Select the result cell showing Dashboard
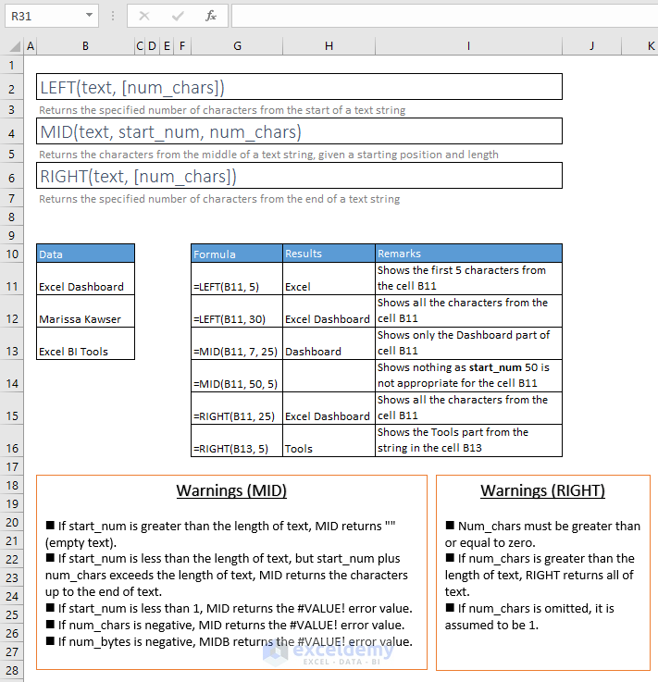 coord(329,343)
